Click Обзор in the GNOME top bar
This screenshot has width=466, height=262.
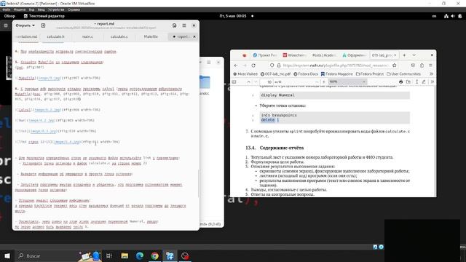pyautogui.click(x=9, y=16)
